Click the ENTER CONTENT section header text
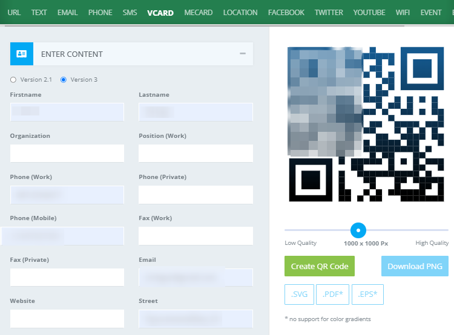Viewport: 454px width, 335px height. pos(72,54)
